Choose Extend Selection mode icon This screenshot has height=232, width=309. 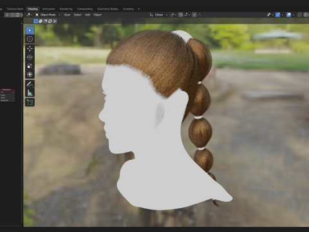pos(41,21)
